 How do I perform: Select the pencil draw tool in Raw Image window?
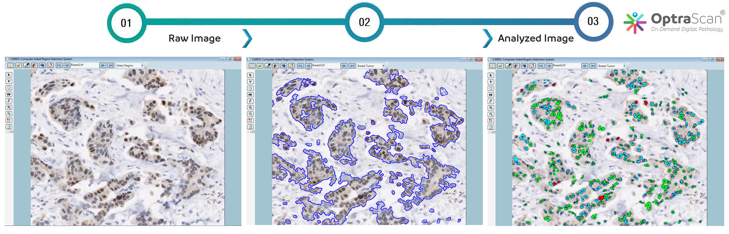(x=9, y=101)
